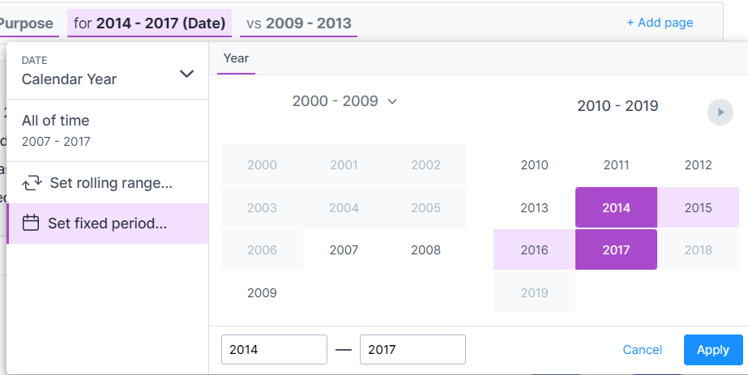This screenshot has height=375, width=748.
Task: Open the for 2014 - 2017 (Date) filter
Action: coord(149,23)
